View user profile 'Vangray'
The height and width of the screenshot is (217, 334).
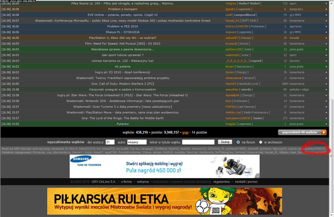point(231,3)
